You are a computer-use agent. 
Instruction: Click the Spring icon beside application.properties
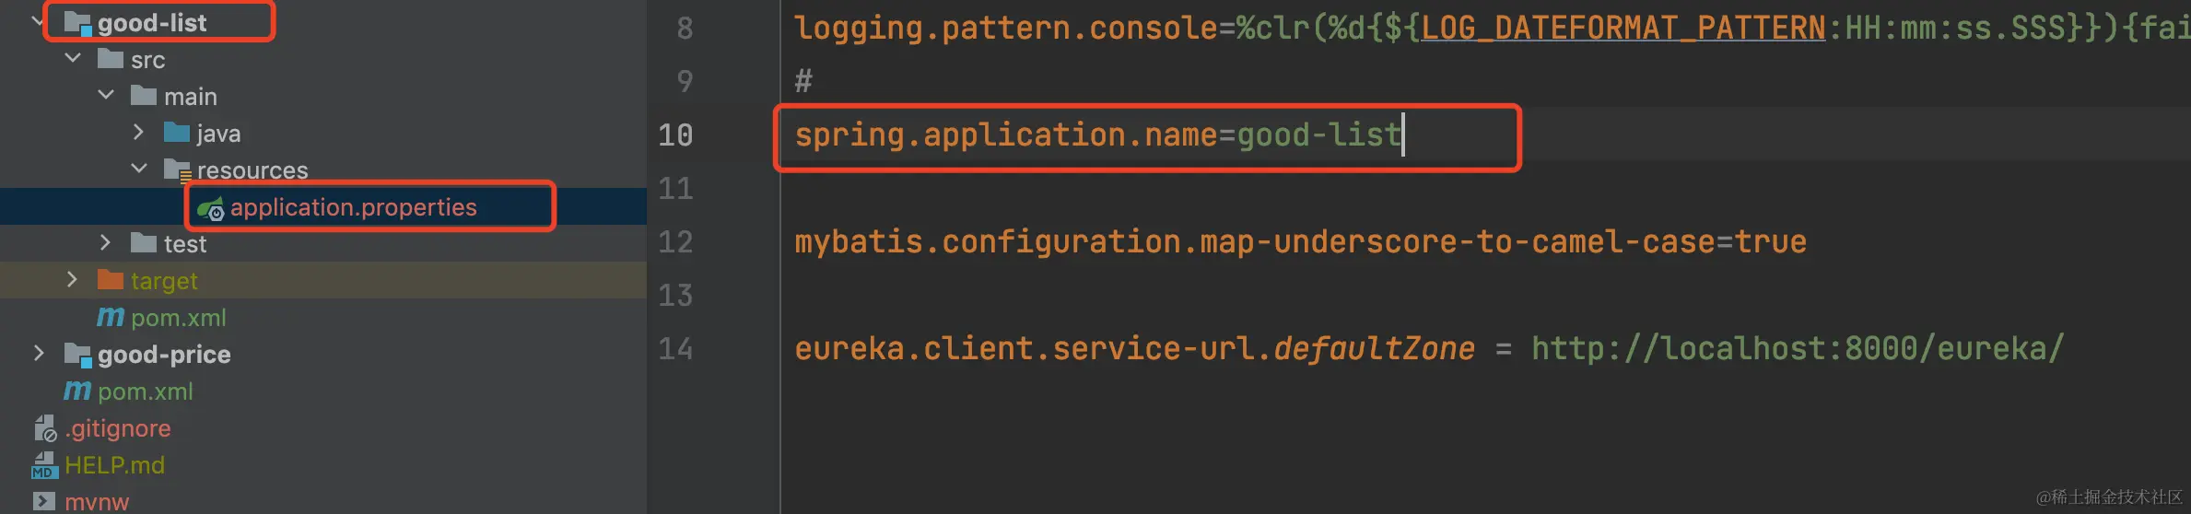(x=210, y=209)
